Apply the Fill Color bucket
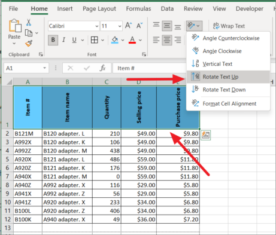276x235 pixels. pos(115,40)
